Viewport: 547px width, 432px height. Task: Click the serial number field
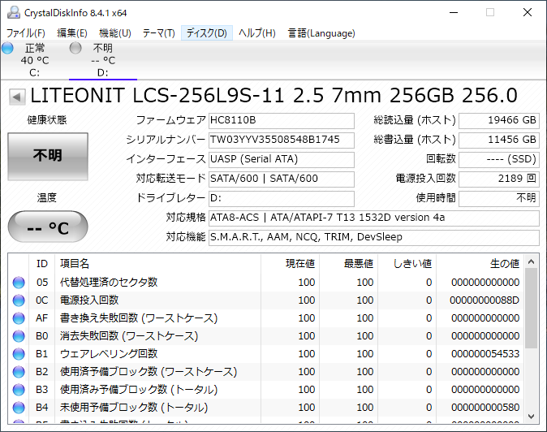(281, 140)
